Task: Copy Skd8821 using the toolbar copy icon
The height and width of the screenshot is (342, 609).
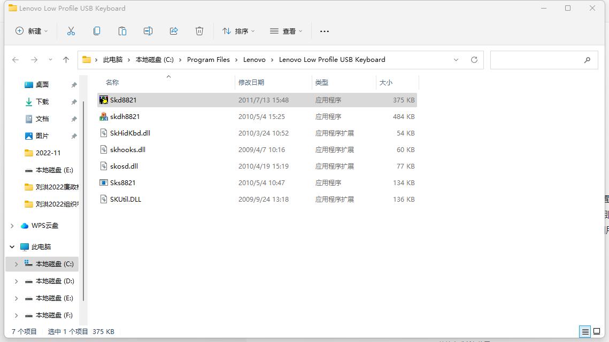Action: coord(97,31)
